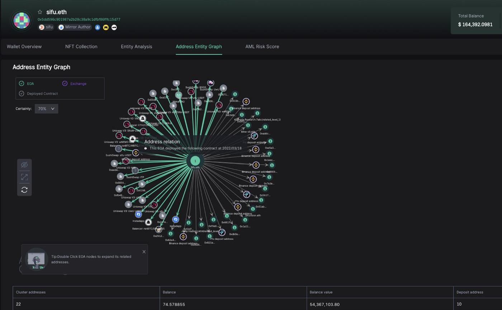Viewport: 502px width, 310px height.
Task: Refresh the entity graph layout
Action: 24,190
